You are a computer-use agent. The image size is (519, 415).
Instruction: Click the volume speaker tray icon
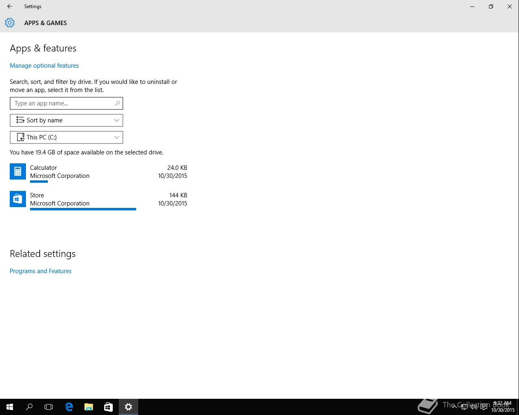(474, 407)
